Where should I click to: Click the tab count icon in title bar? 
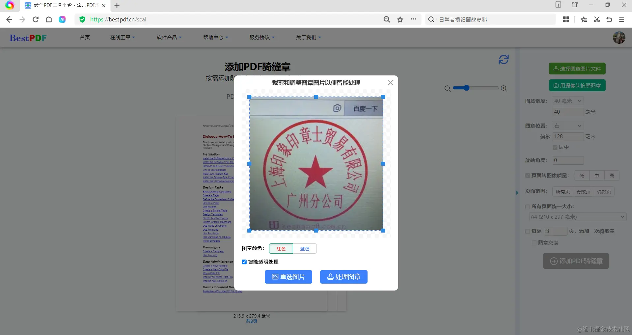click(558, 5)
